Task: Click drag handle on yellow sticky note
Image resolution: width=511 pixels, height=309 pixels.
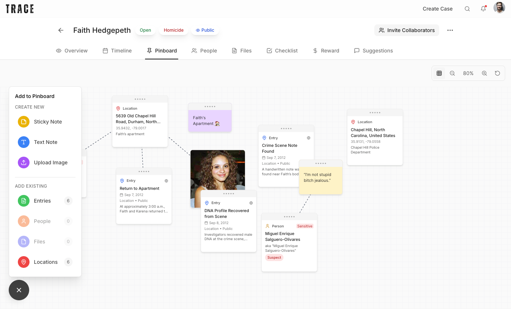Action: [x=321, y=163]
